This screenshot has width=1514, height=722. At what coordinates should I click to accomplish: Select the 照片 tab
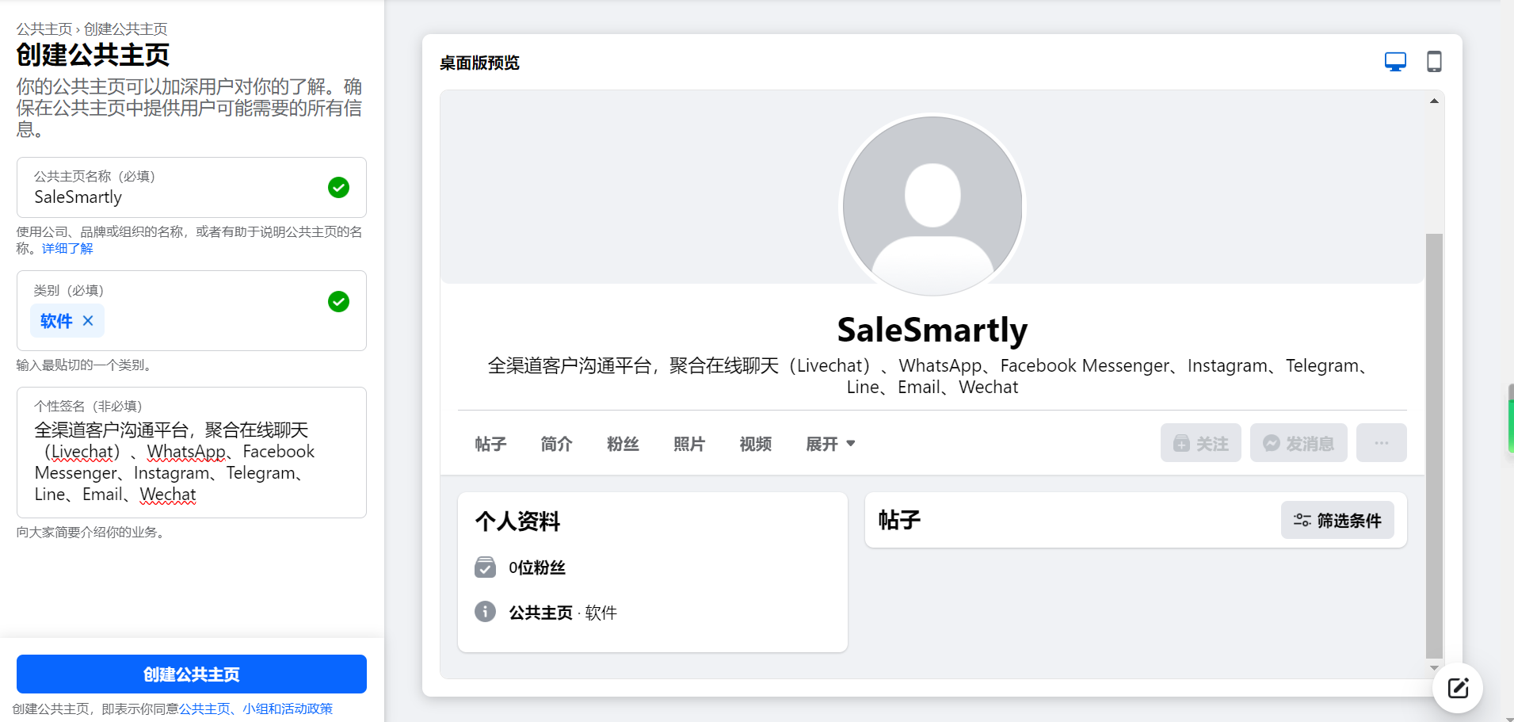pos(688,444)
